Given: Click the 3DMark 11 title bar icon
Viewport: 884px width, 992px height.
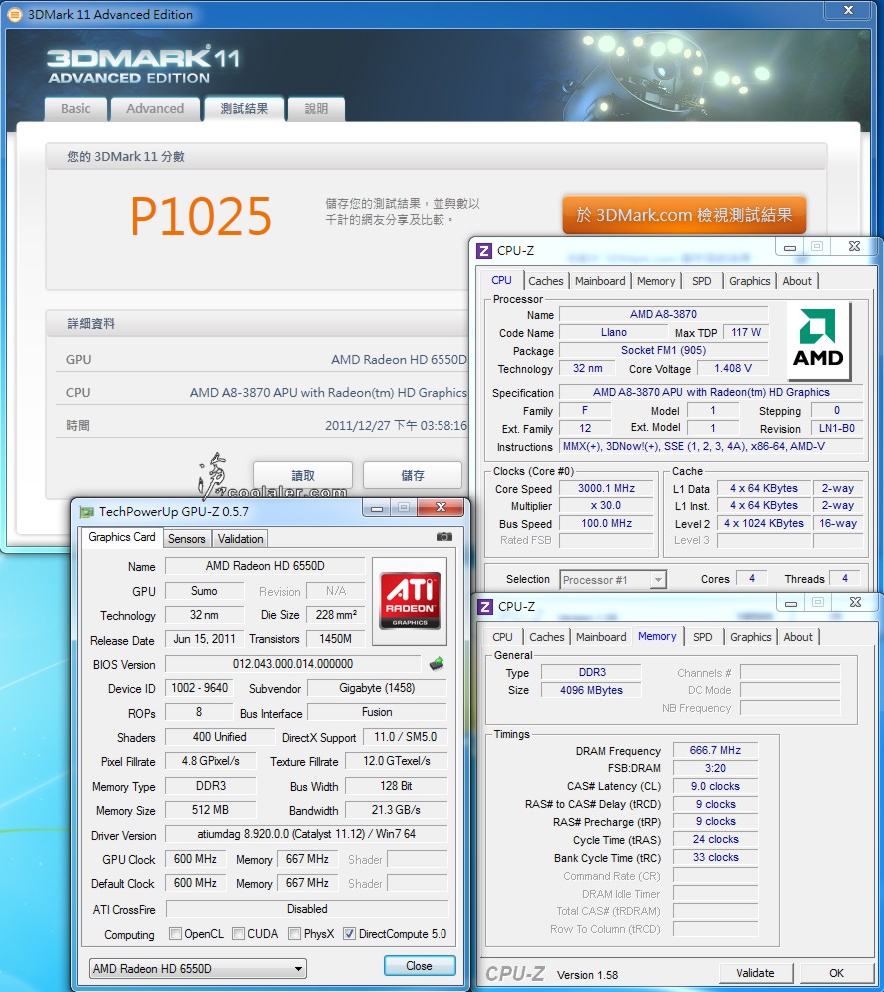Looking at the screenshot, I should pyautogui.click(x=14, y=14).
